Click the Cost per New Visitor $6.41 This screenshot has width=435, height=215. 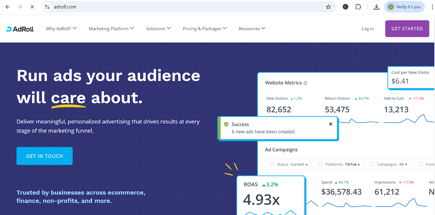(400, 81)
